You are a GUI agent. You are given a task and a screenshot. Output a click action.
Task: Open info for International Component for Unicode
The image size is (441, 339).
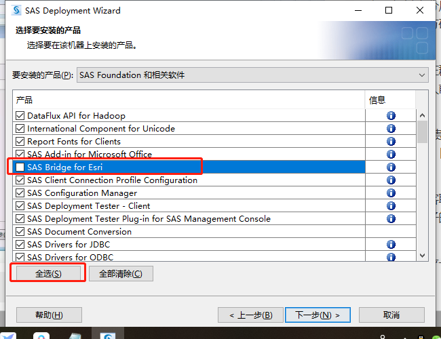(391, 128)
